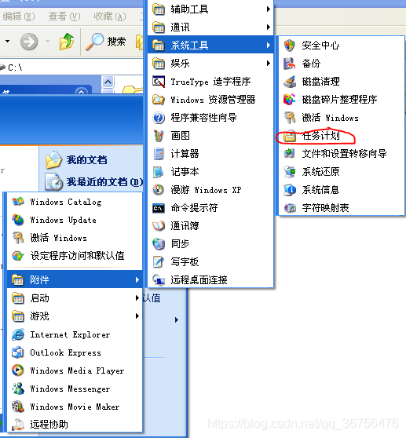Launch Command Prompt (命令提示符) icon

coord(159,208)
